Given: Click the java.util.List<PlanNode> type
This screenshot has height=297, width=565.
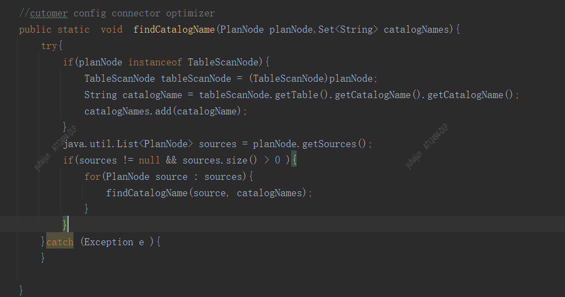Looking at the screenshot, I should (x=128, y=144).
